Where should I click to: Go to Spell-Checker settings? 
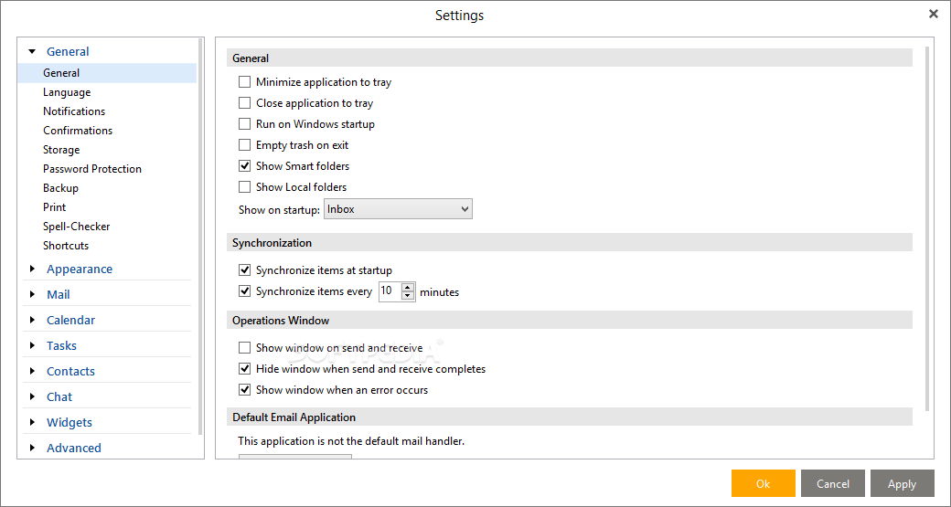[x=77, y=227]
